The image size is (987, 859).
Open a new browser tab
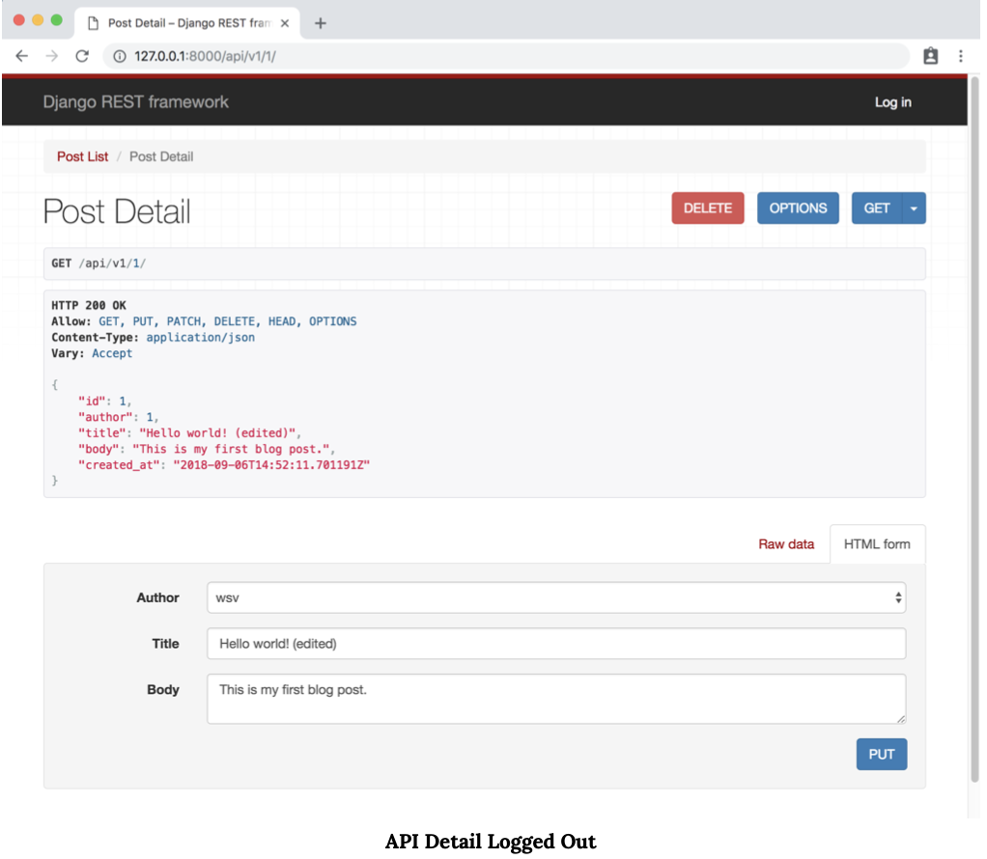click(321, 23)
